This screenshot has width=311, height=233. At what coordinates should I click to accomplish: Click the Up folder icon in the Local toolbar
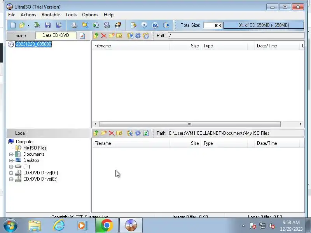point(96,133)
